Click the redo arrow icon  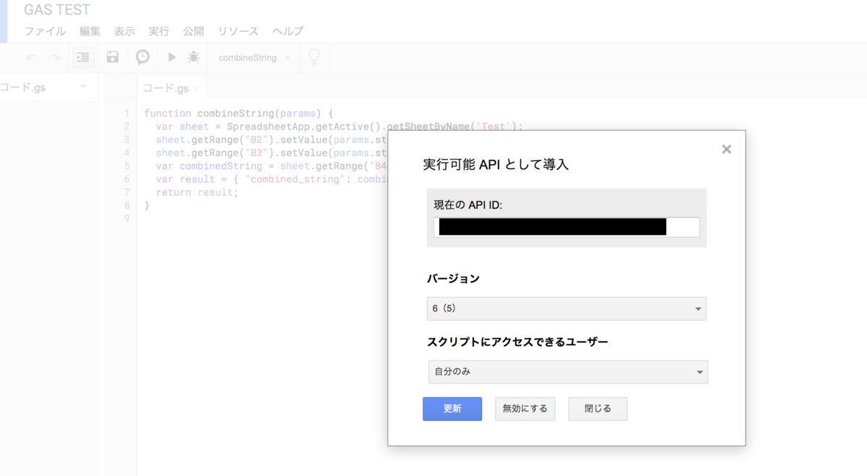(54, 57)
